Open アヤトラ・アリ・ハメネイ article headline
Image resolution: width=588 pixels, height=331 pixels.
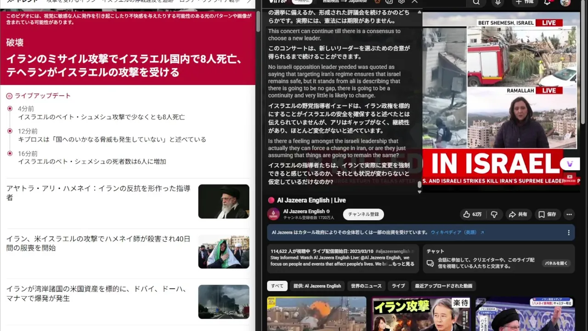pyautogui.click(x=98, y=193)
